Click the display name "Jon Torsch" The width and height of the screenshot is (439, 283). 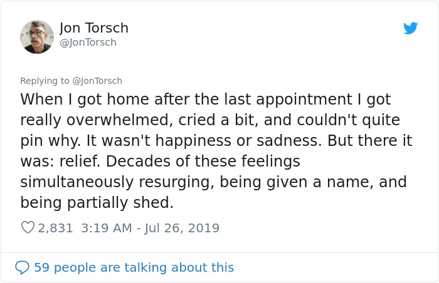coord(94,28)
